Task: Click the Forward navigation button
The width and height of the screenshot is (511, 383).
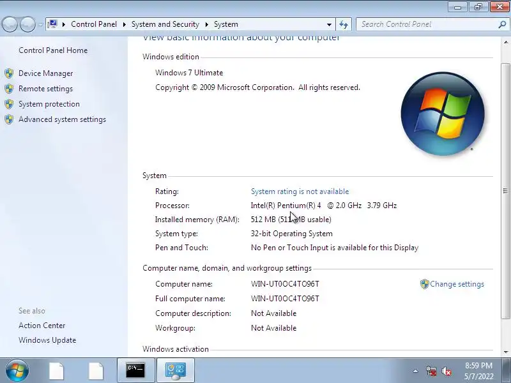Action: pos(27,24)
